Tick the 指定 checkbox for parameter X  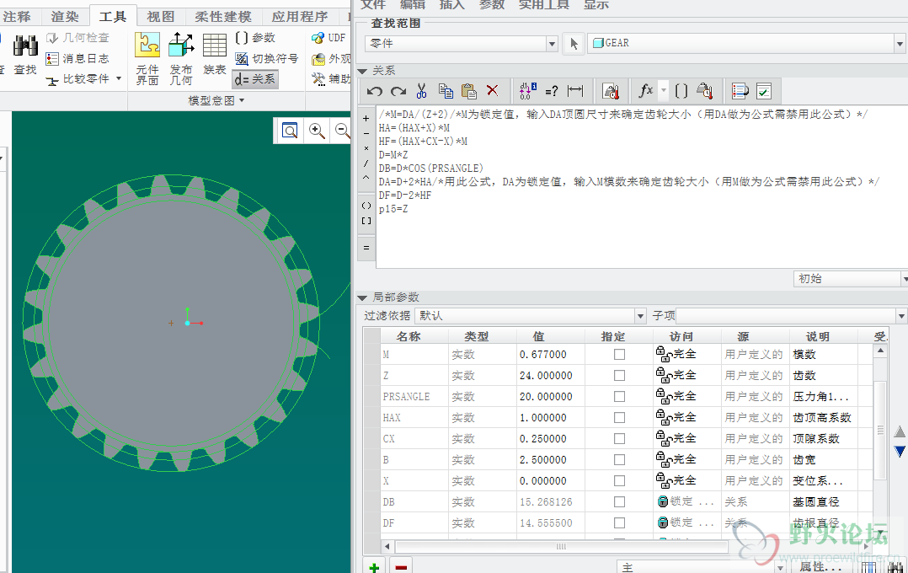pyautogui.click(x=619, y=481)
